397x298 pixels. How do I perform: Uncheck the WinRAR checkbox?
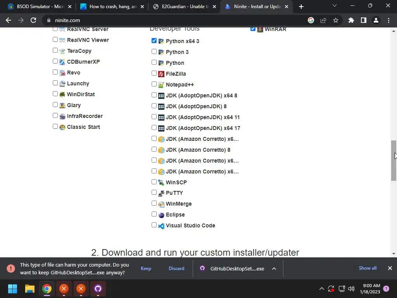coord(253,29)
